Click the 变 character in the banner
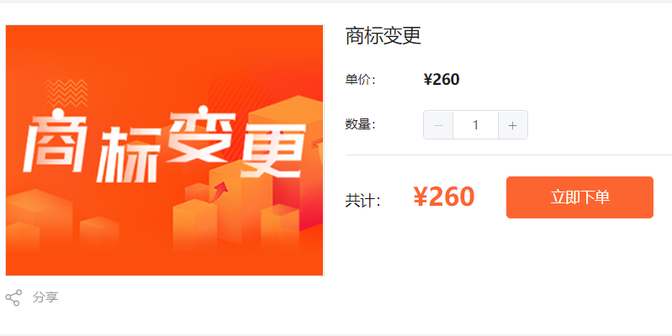672x336 pixels. click(x=200, y=137)
